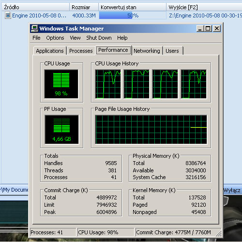
Task: Click Physical Memory Available 3034000
Action: click(196, 170)
